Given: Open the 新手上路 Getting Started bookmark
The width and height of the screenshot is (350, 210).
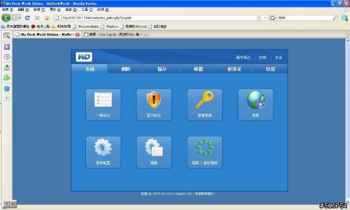Looking at the screenshot, I should [40, 27].
